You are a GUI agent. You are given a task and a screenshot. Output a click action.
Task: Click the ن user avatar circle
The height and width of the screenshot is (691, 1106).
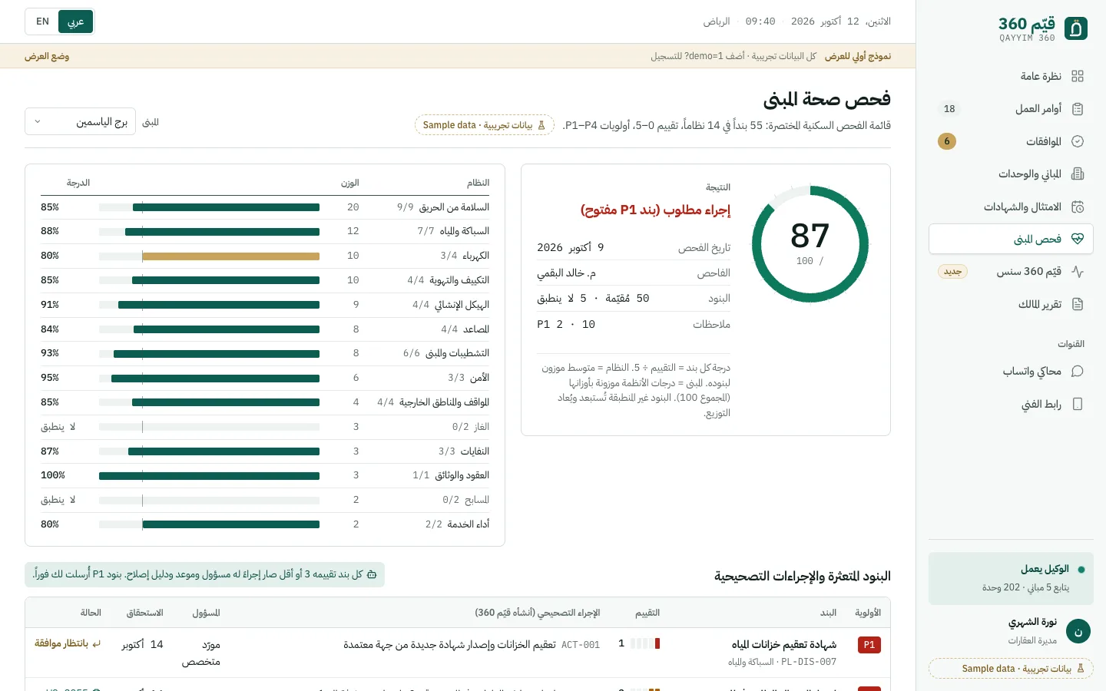click(x=1078, y=631)
